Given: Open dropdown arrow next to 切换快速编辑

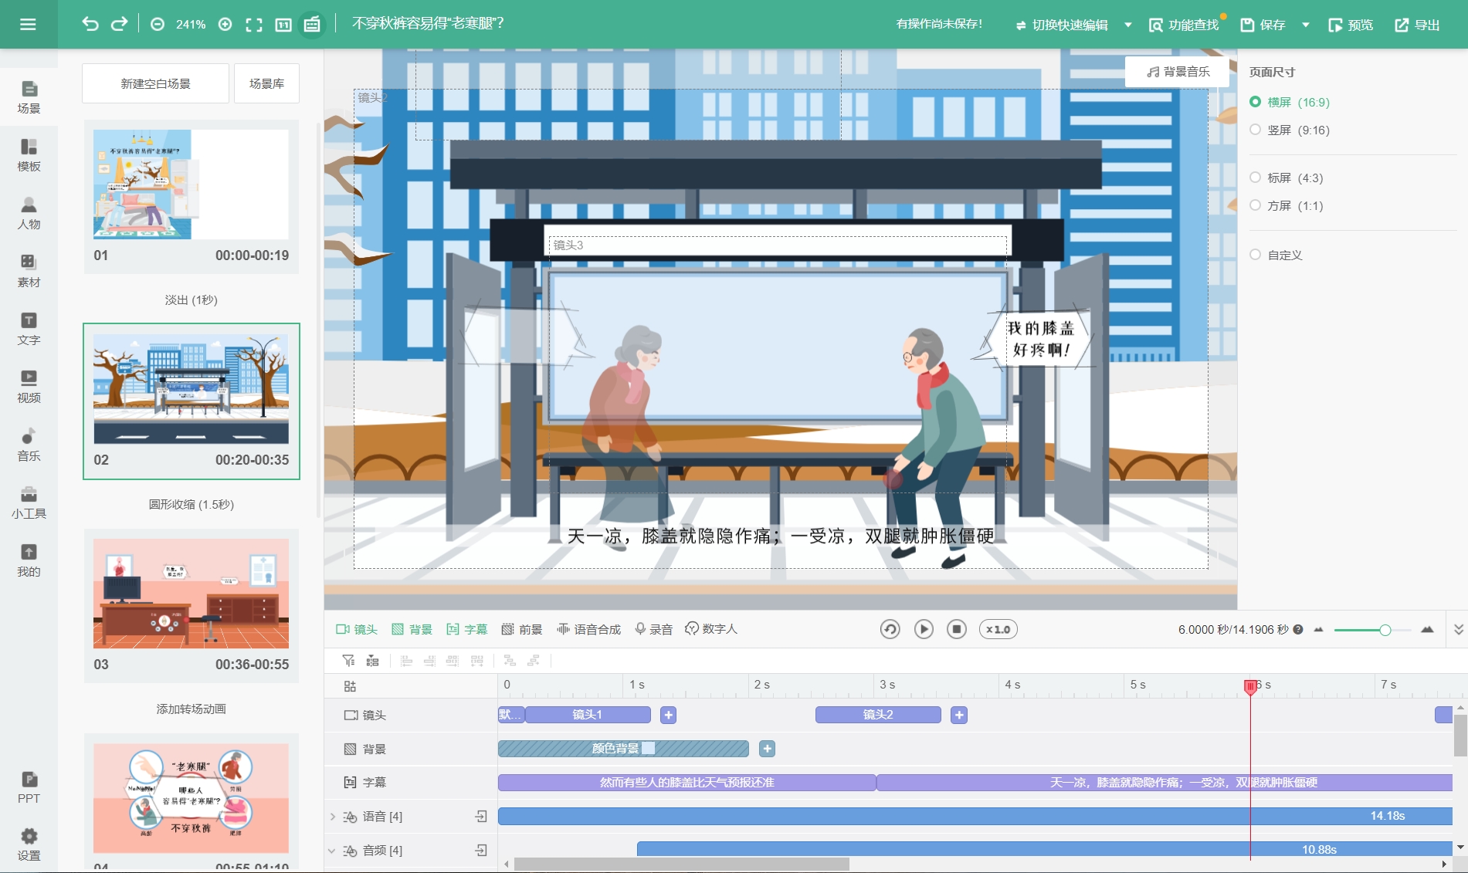Looking at the screenshot, I should 1128,25.
